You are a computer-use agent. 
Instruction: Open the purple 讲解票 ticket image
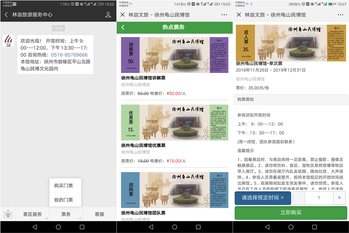pos(175,55)
